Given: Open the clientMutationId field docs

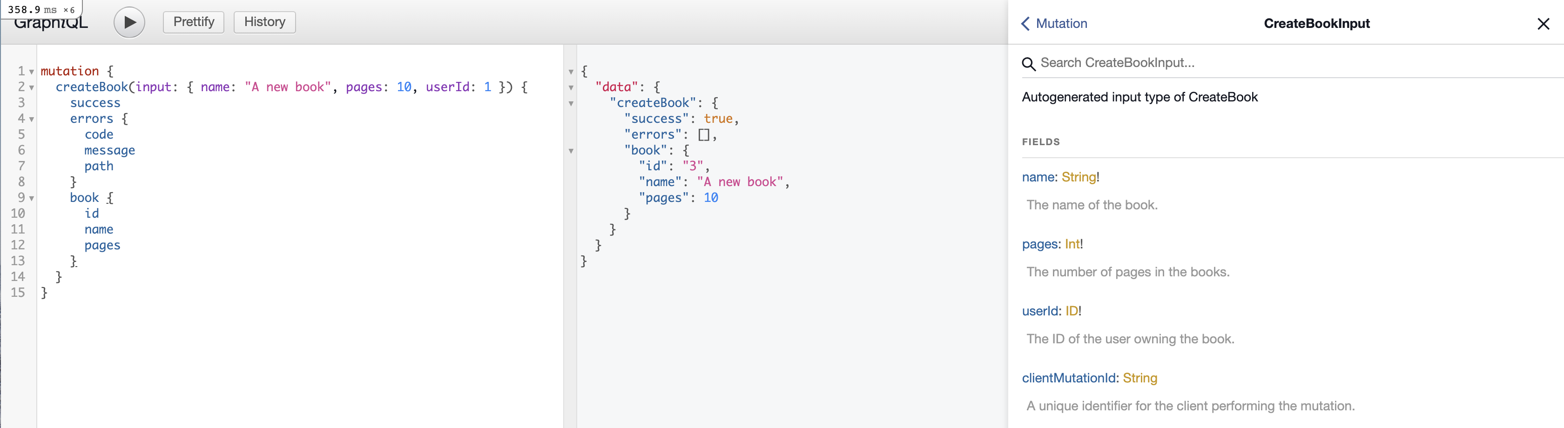Looking at the screenshot, I should coord(1069,378).
